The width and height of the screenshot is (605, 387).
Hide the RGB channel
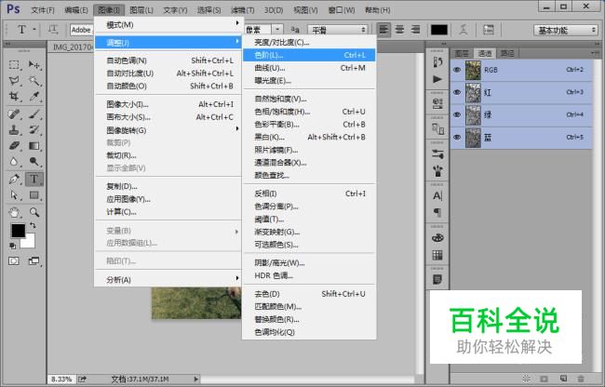coord(457,70)
